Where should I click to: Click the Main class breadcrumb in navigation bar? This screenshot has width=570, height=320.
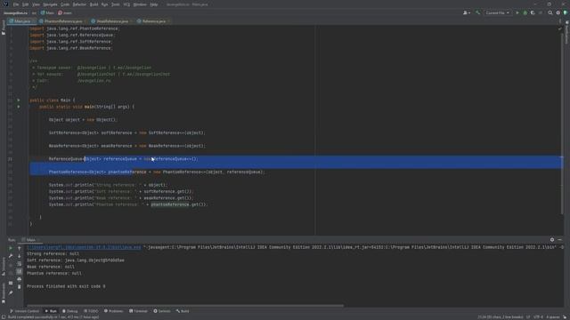coord(47,12)
